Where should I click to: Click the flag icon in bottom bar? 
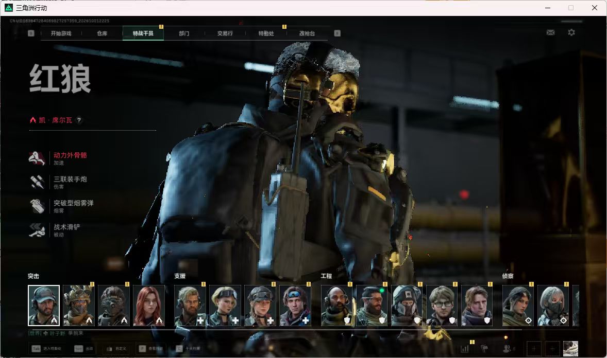[x=485, y=349]
